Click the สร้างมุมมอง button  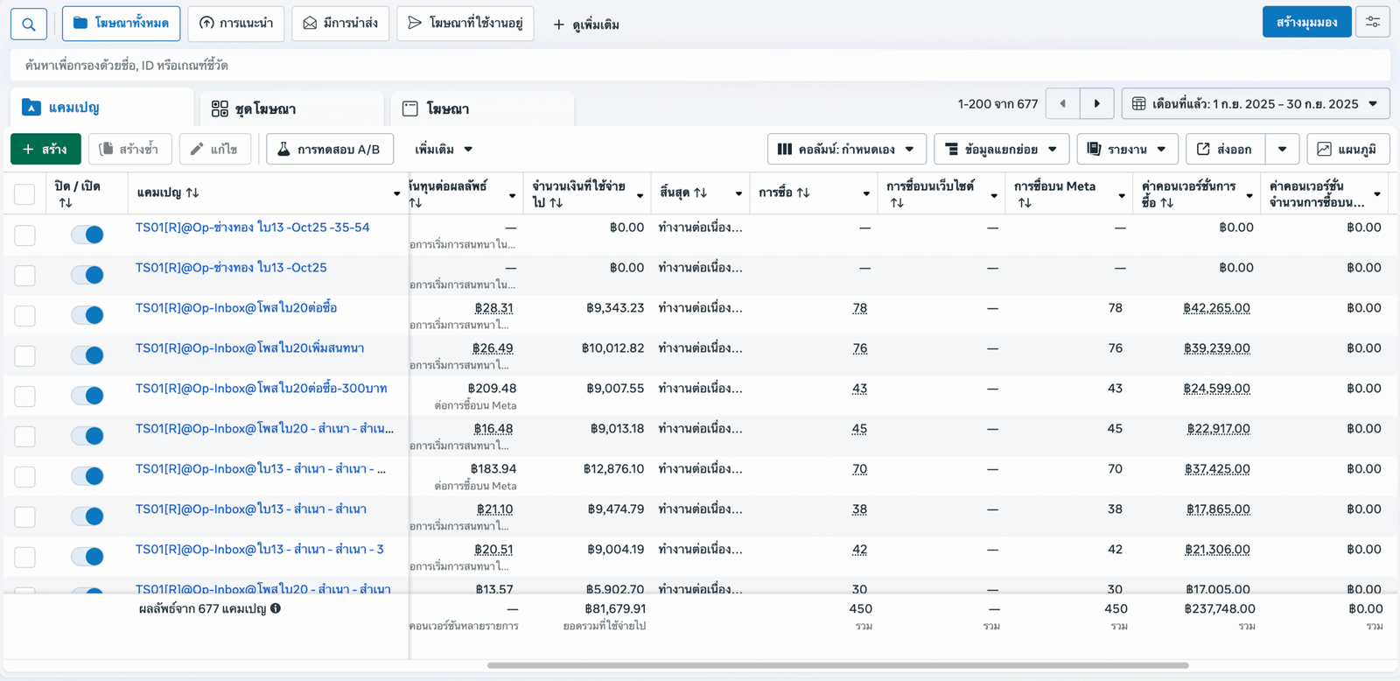coord(1306,22)
